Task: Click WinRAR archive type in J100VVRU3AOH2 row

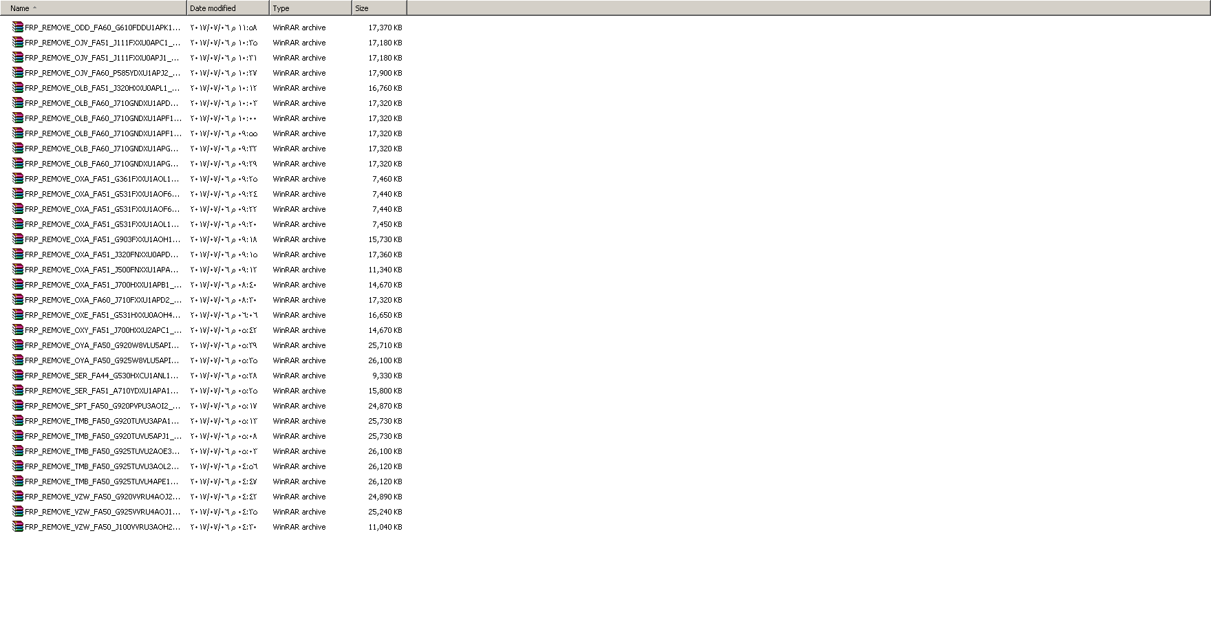Action: click(299, 527)
